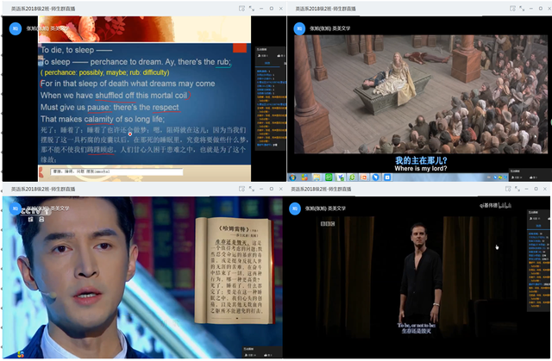This screenshot has height=361, width=552.
Task: Select highlighted tab in top-left interaction panel
Action: [x=267, y=63]
